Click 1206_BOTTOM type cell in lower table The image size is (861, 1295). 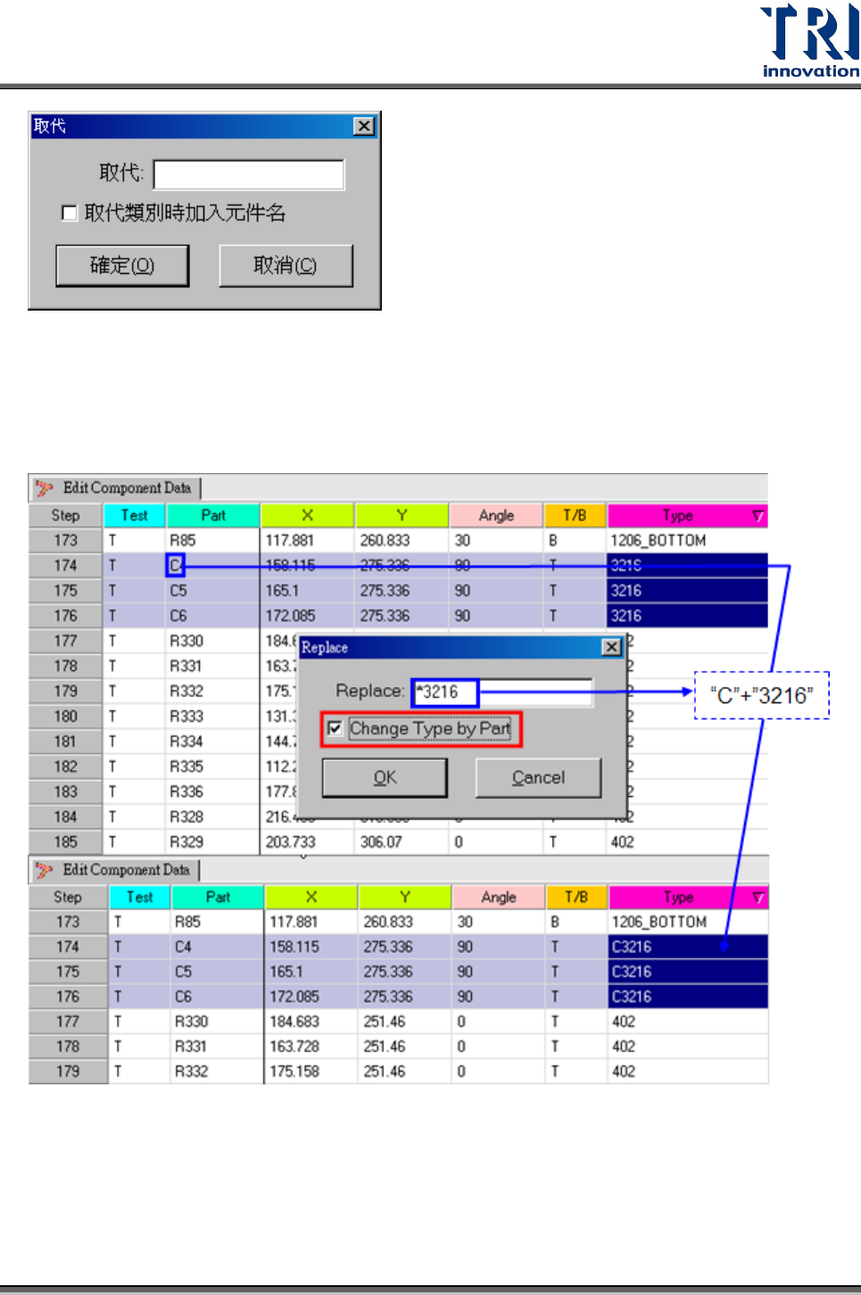coord(688,922)
